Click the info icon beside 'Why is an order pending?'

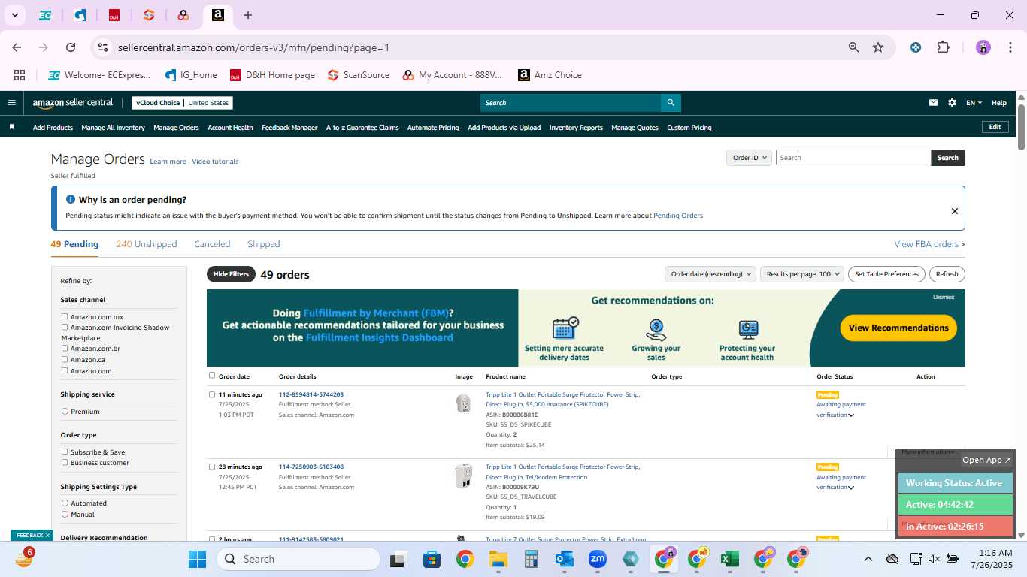(x=71, y=200)
